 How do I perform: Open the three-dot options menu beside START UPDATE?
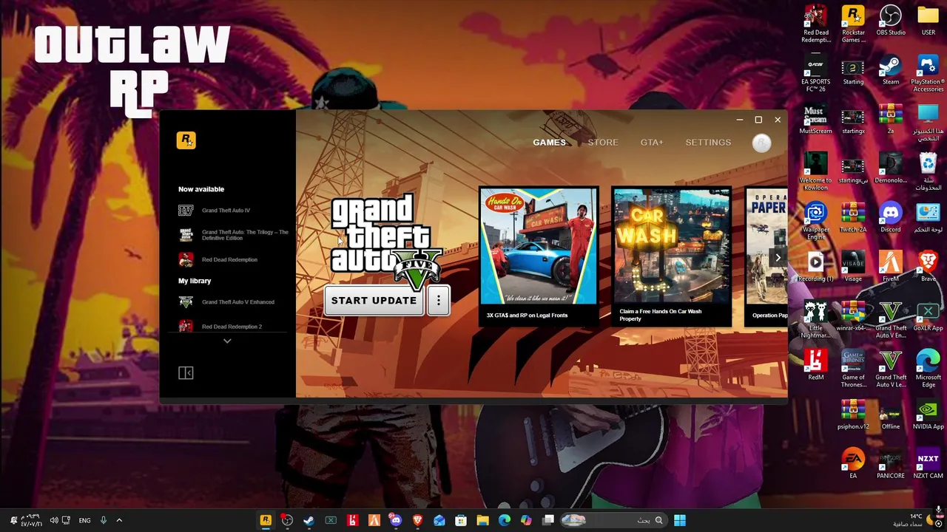(438, 301)
